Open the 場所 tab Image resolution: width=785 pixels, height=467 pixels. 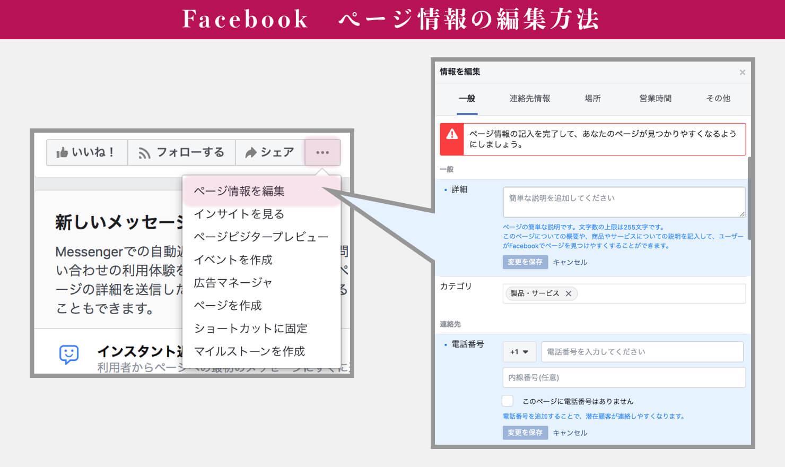click(592, 99)
